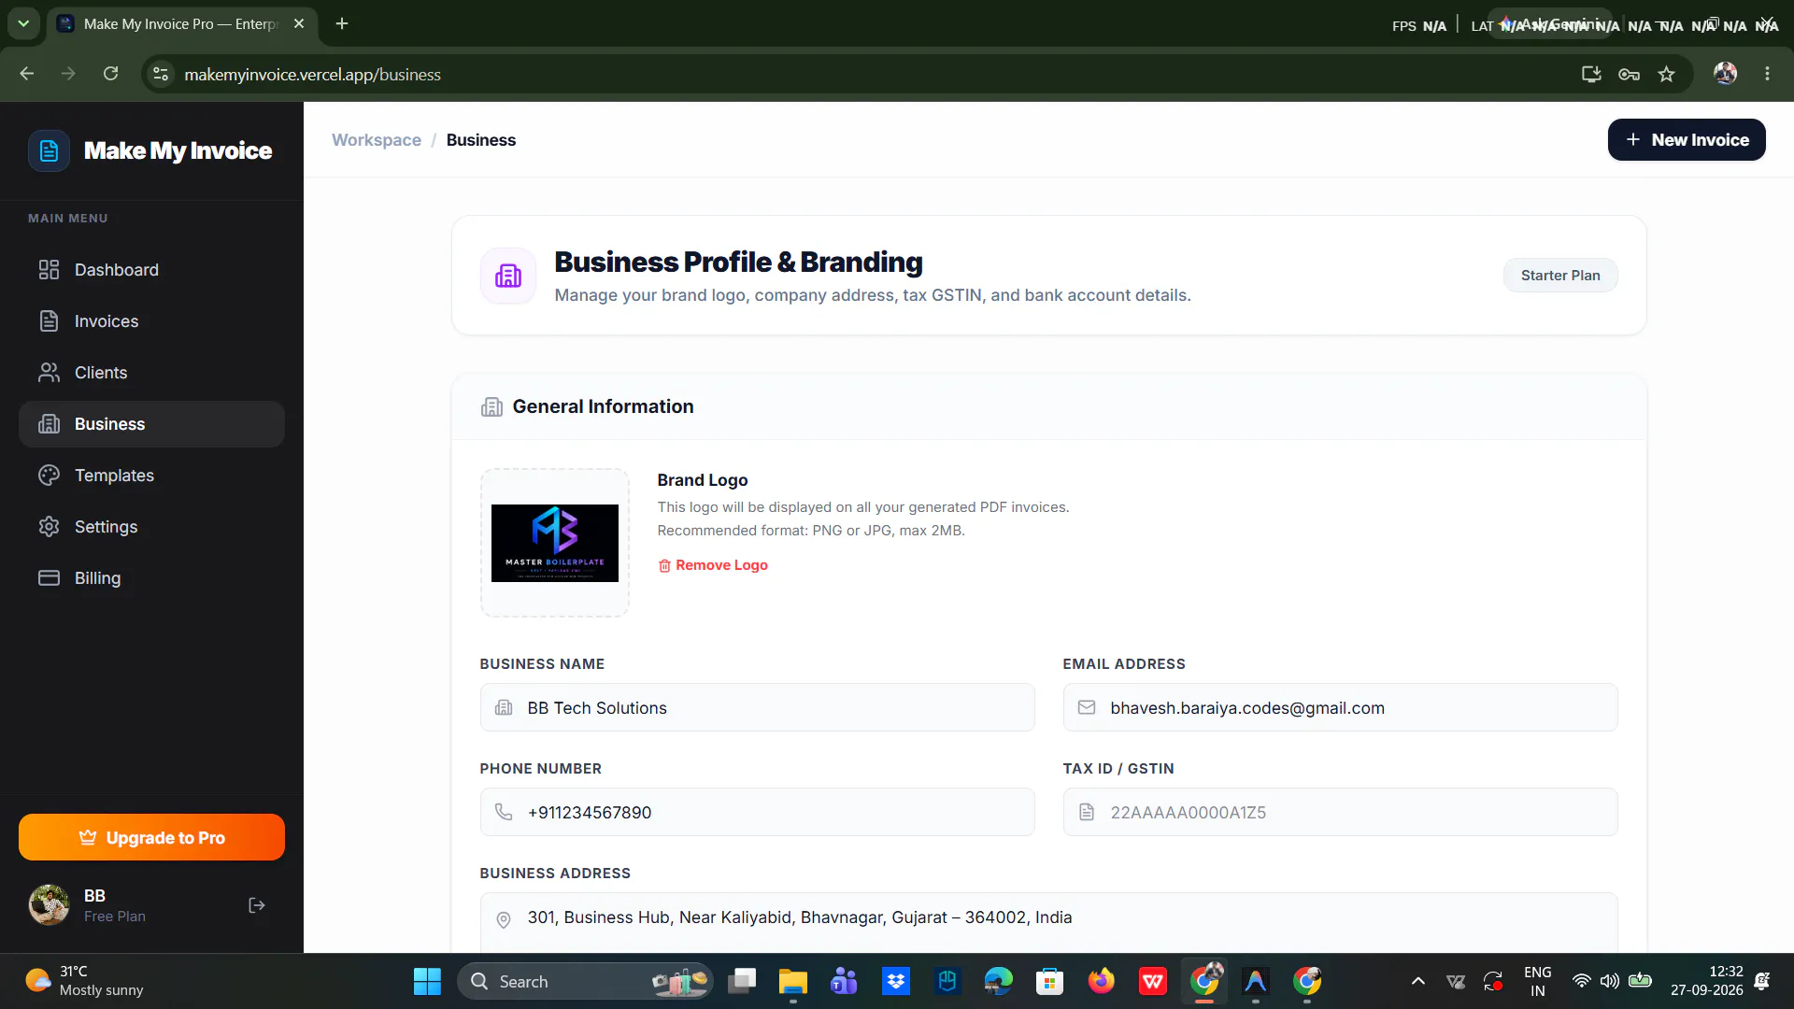
Task: Click the Starter Plan badge
Action: coord(1560,276)
